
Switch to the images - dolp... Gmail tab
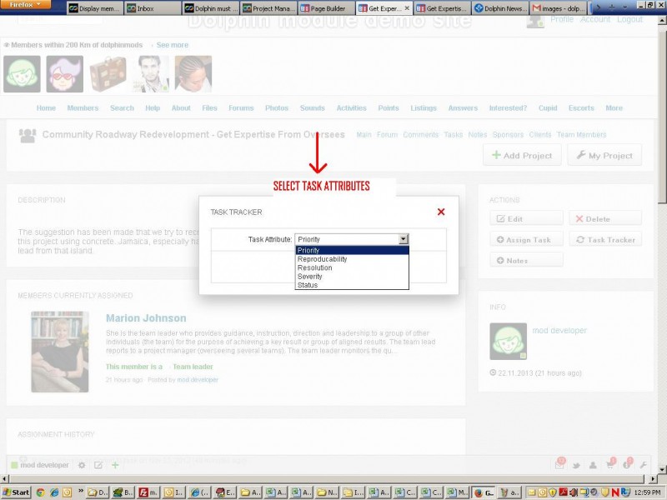pos(558,8)
